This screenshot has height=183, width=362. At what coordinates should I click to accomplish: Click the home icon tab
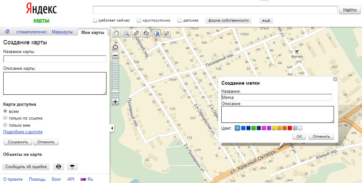(x=7, y=32)
